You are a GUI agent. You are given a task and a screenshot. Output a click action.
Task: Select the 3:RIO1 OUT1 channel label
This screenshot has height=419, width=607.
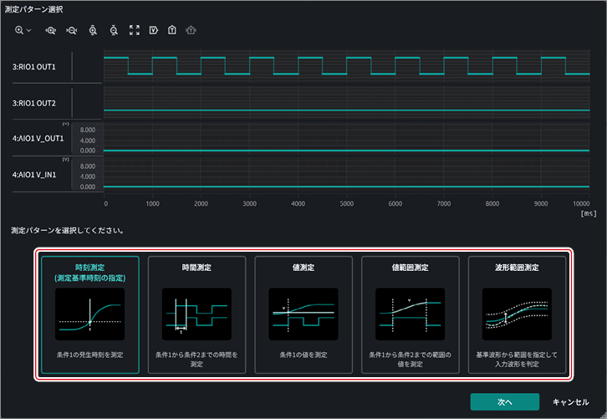(34, 67)
